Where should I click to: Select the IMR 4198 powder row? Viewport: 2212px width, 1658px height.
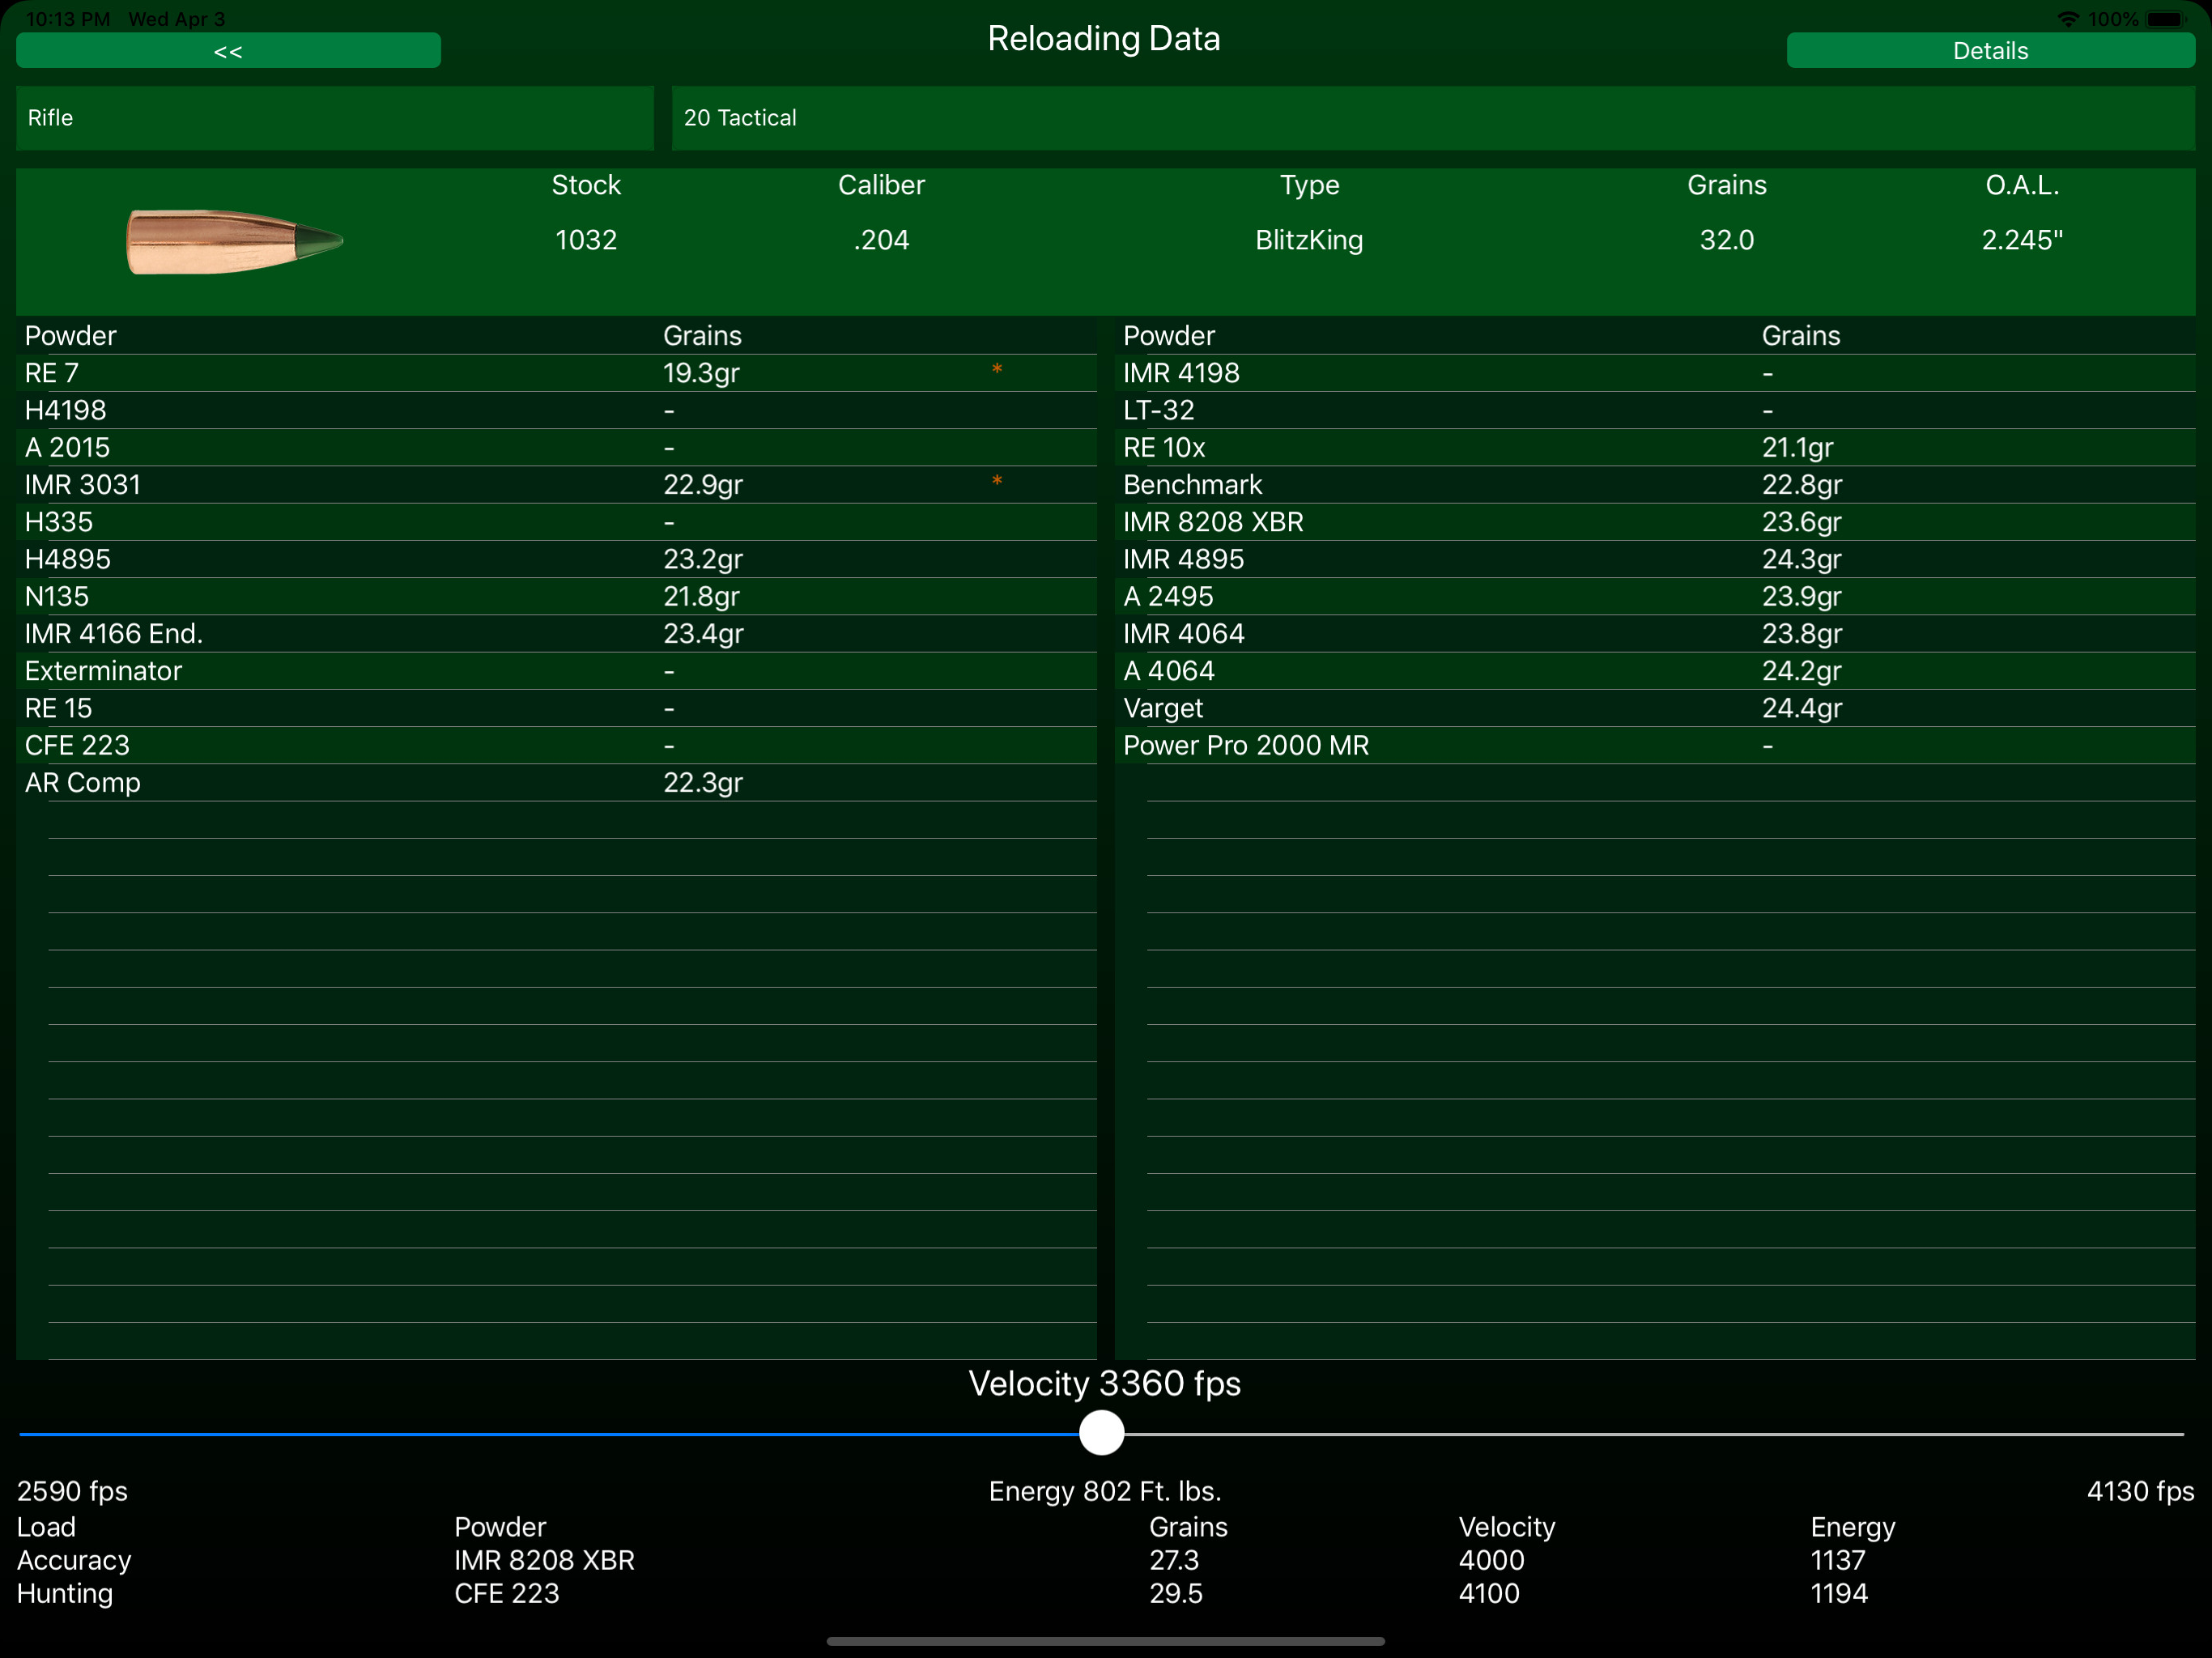(1655, 373)
